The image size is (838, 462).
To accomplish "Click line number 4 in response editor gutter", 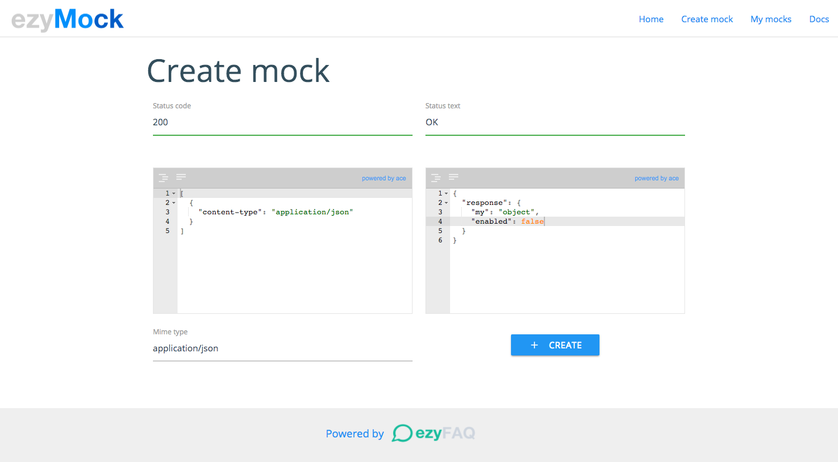I will point(440,221).
